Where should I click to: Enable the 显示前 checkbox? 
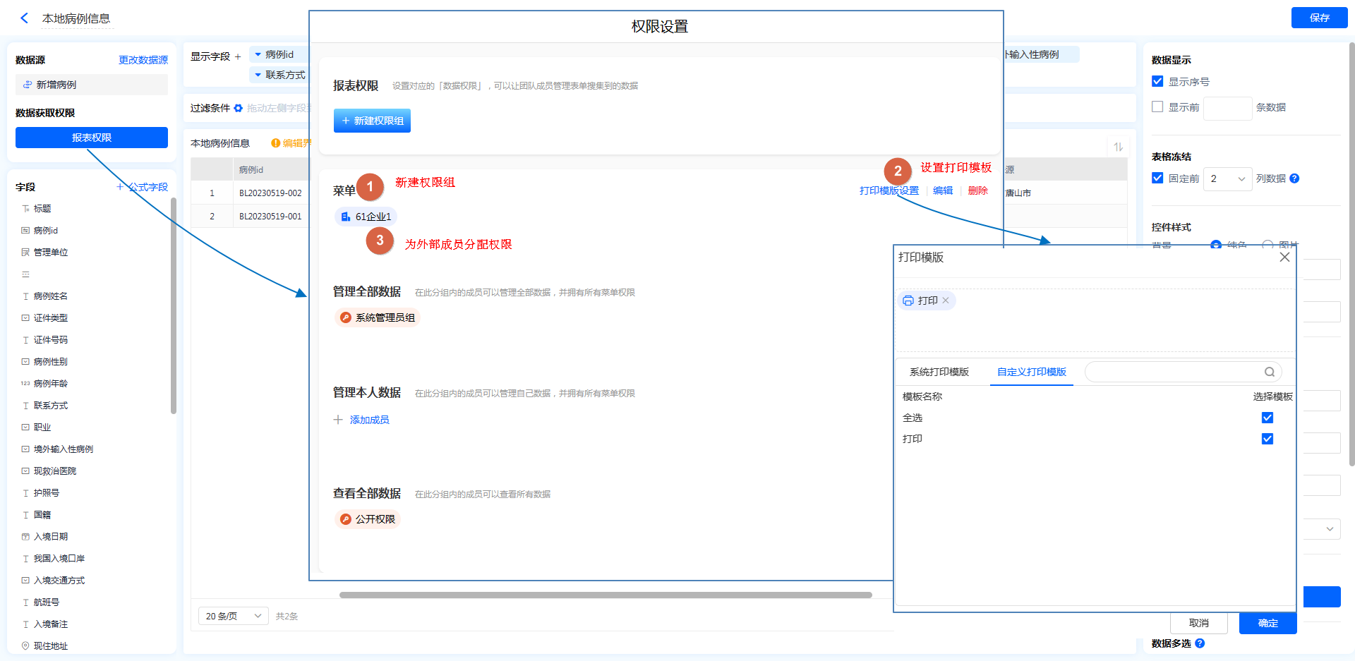[x=1157, y=107]
